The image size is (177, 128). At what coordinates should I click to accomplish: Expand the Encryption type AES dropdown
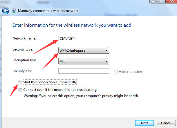pyautogui.click(x=84, y=61)
